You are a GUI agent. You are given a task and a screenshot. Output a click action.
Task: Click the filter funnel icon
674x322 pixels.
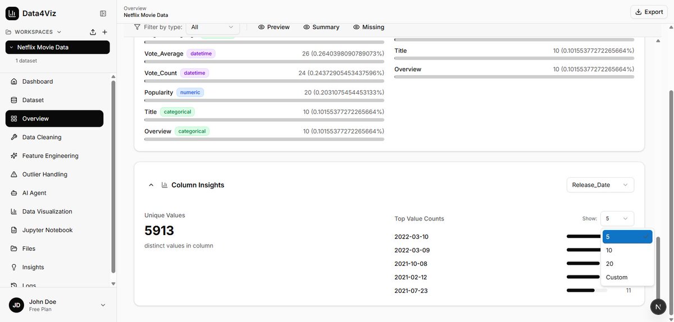(x=137, y=27)
